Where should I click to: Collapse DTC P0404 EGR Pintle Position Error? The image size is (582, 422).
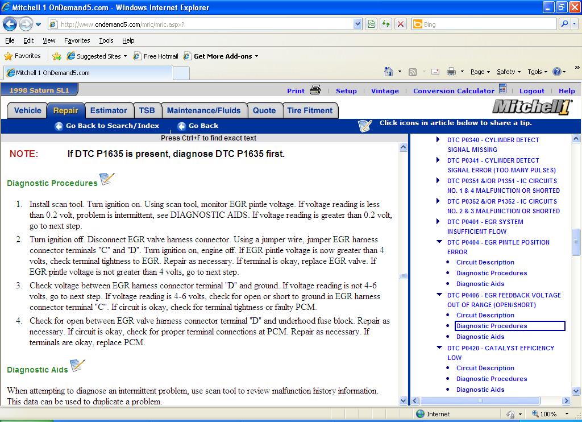[439, 242]
